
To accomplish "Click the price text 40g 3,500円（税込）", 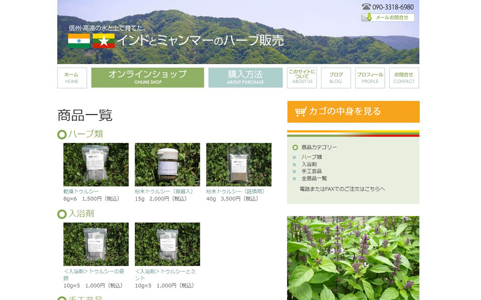I will point(233,198).
